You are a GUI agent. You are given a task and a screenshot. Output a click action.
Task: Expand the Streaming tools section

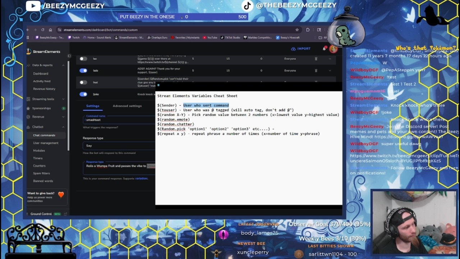(63, 99)
